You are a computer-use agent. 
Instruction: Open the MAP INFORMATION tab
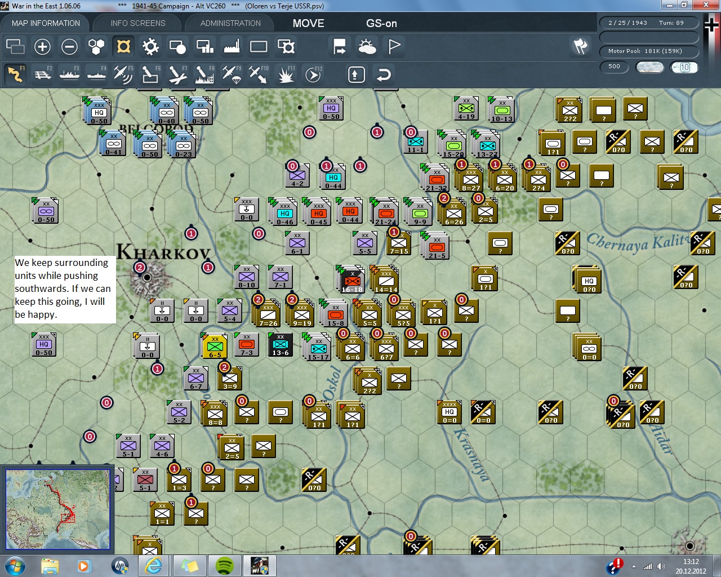coord(46,23)
